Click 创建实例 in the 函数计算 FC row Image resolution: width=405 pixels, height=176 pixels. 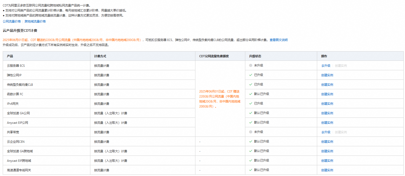point(327,94)
